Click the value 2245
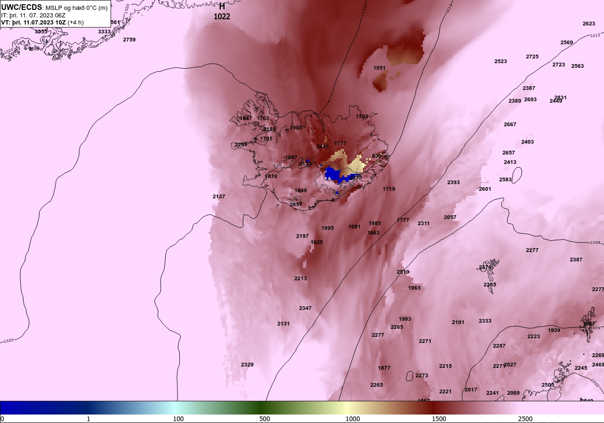The image size is (604, 423). coord(581,368)
